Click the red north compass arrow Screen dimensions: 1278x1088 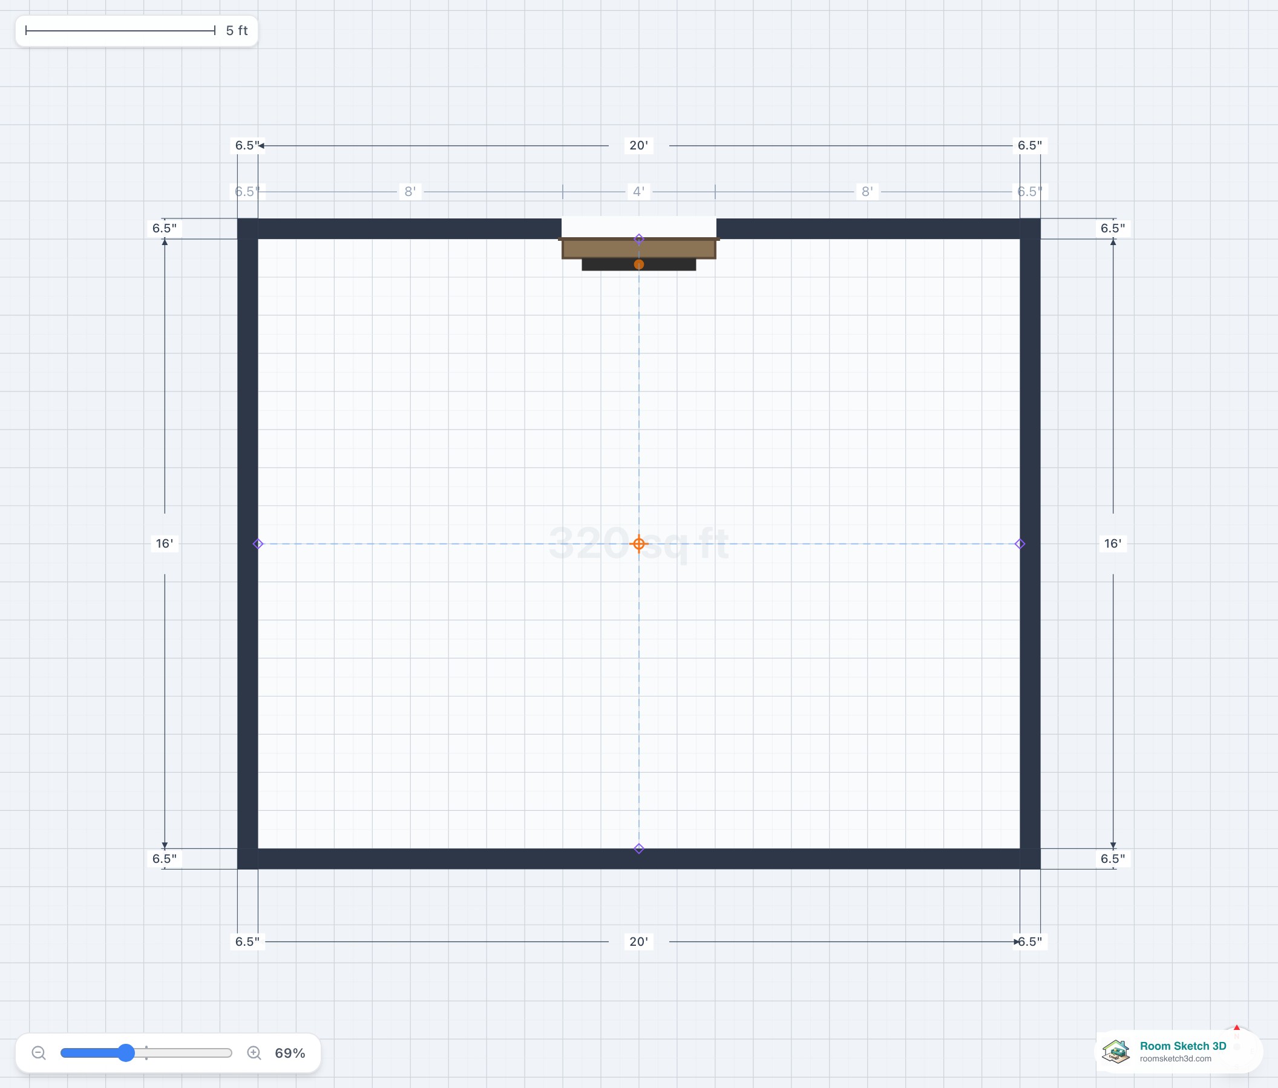(x=1237, y=1028)
